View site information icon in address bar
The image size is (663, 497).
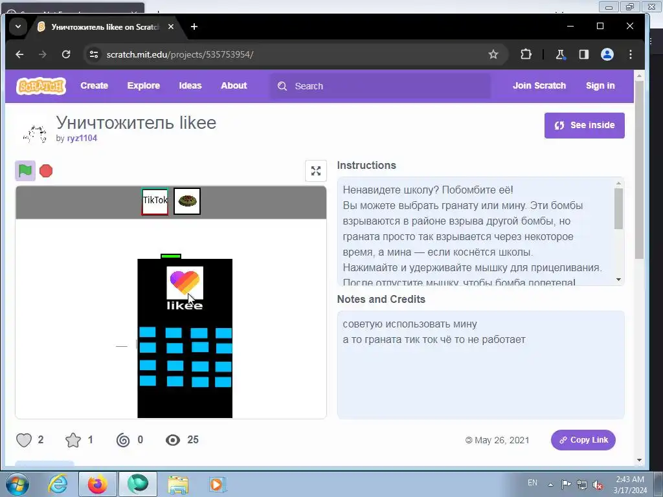click(x=94, y=54)
